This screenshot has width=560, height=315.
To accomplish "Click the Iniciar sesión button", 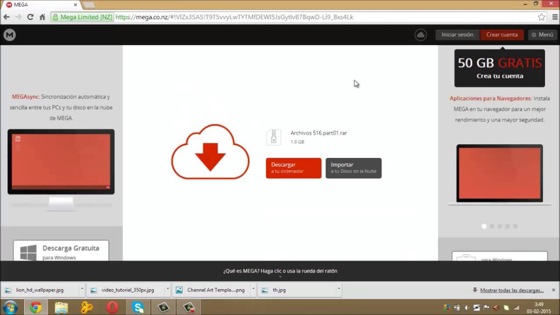I will click(458, 35).
